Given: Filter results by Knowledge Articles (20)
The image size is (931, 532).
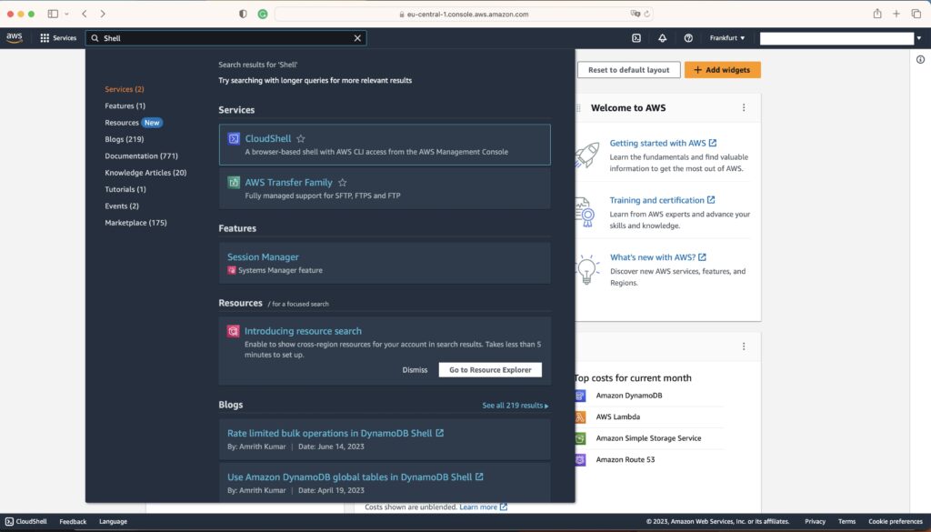Looking at the screenshot, I should tap(145, 172).
